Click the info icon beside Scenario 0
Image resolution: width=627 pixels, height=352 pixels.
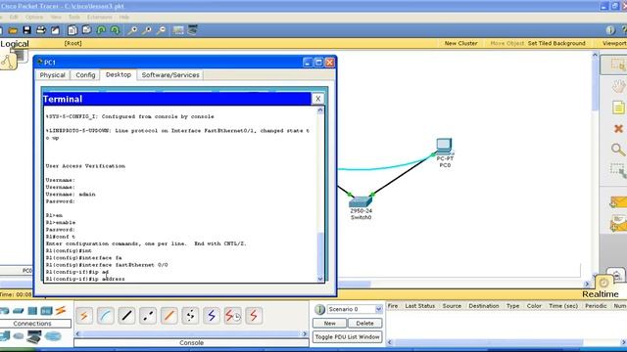(319, 309)
